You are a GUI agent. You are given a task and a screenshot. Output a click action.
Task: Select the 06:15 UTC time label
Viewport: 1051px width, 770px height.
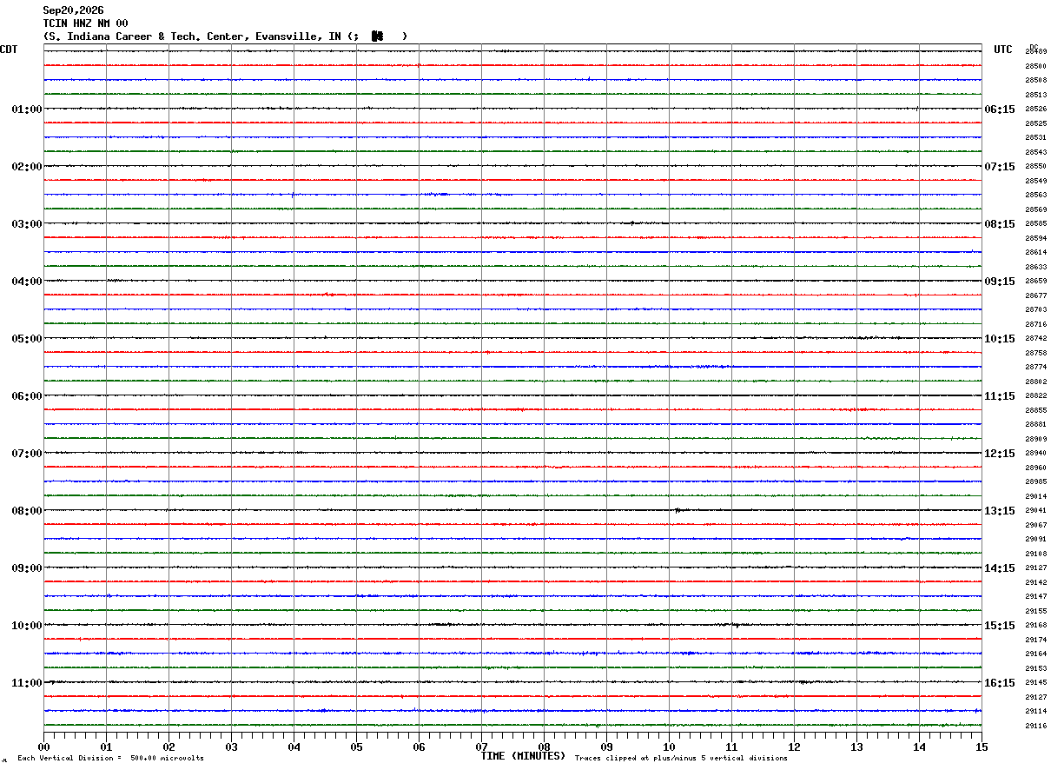(x=999, y=110)
